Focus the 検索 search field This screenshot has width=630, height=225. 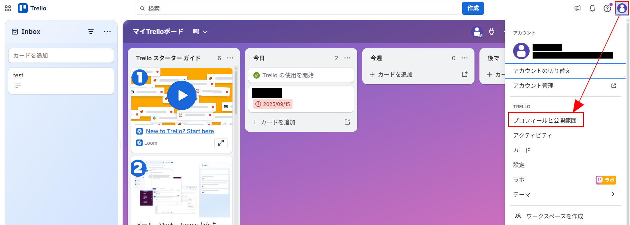[298, 8]
